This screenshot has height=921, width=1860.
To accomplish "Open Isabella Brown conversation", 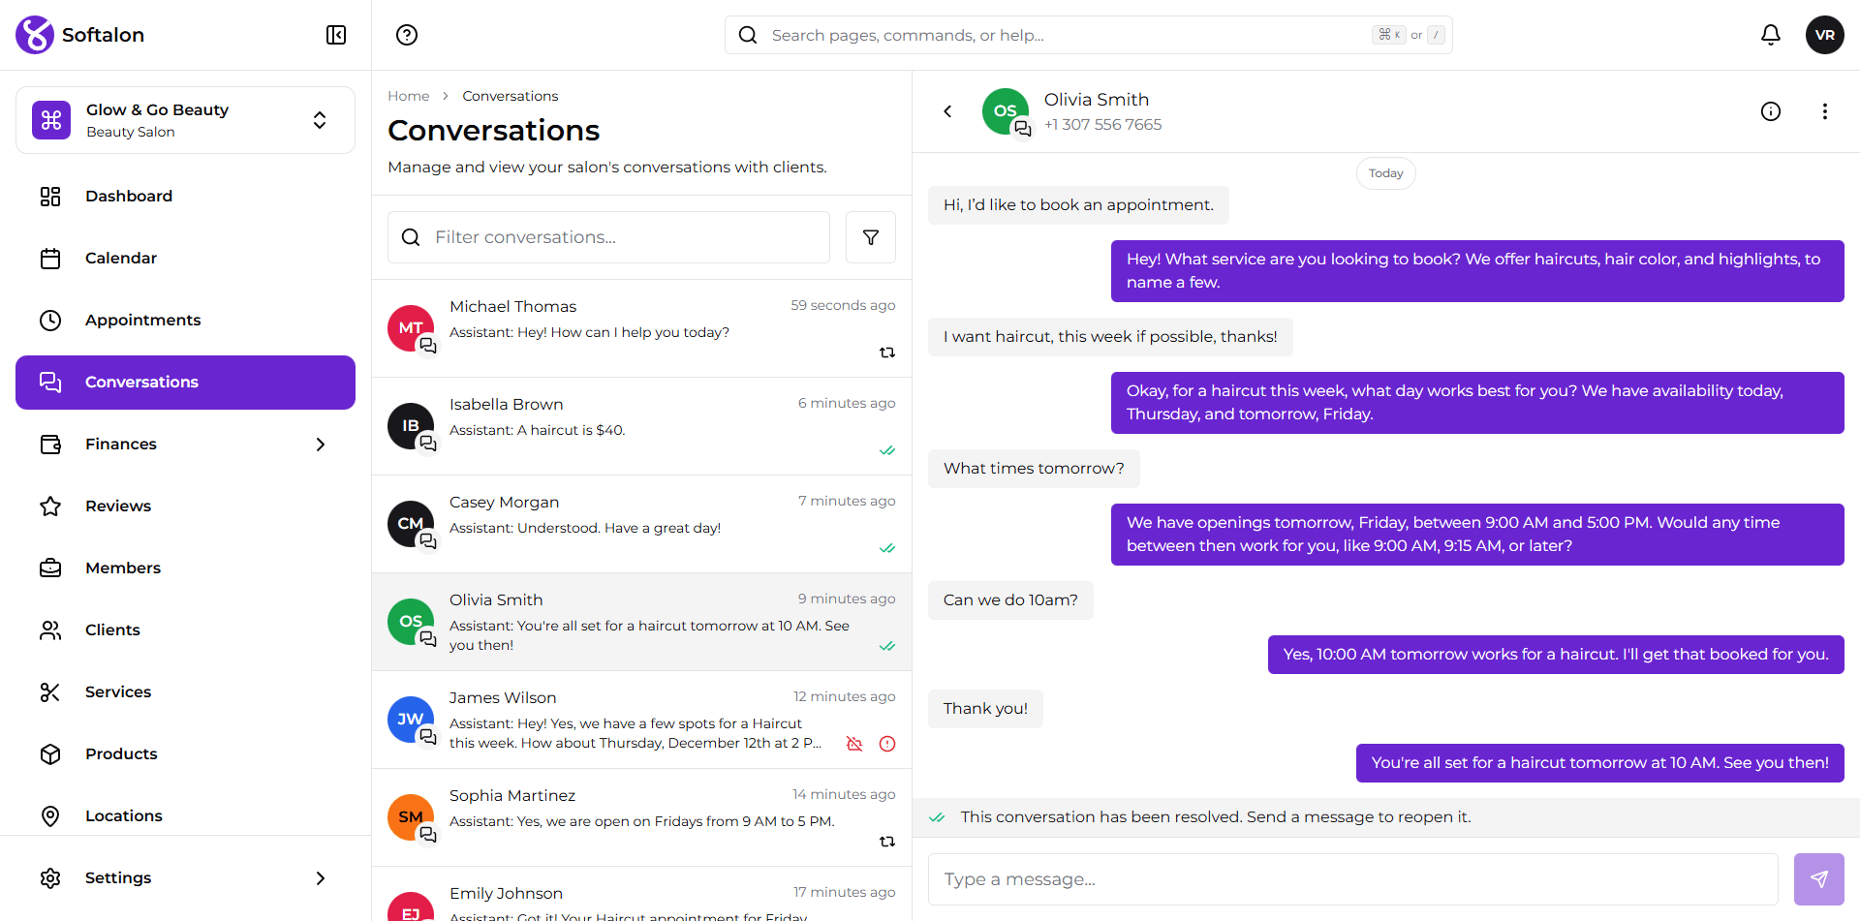I will coord(641,426).
